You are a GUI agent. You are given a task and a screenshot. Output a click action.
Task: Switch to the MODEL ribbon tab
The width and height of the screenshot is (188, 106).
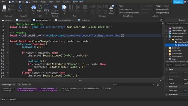coord(43,2)
